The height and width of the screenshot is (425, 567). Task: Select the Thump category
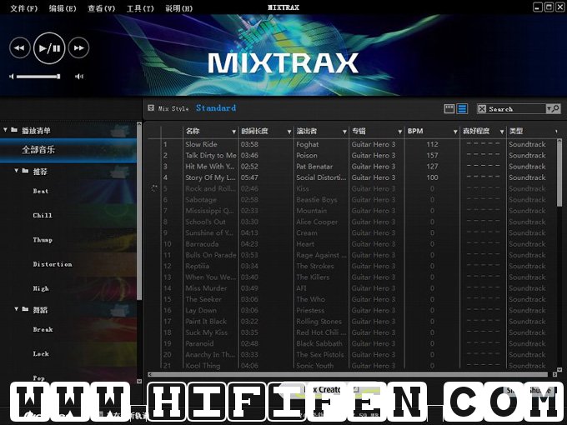click(43, 240)
